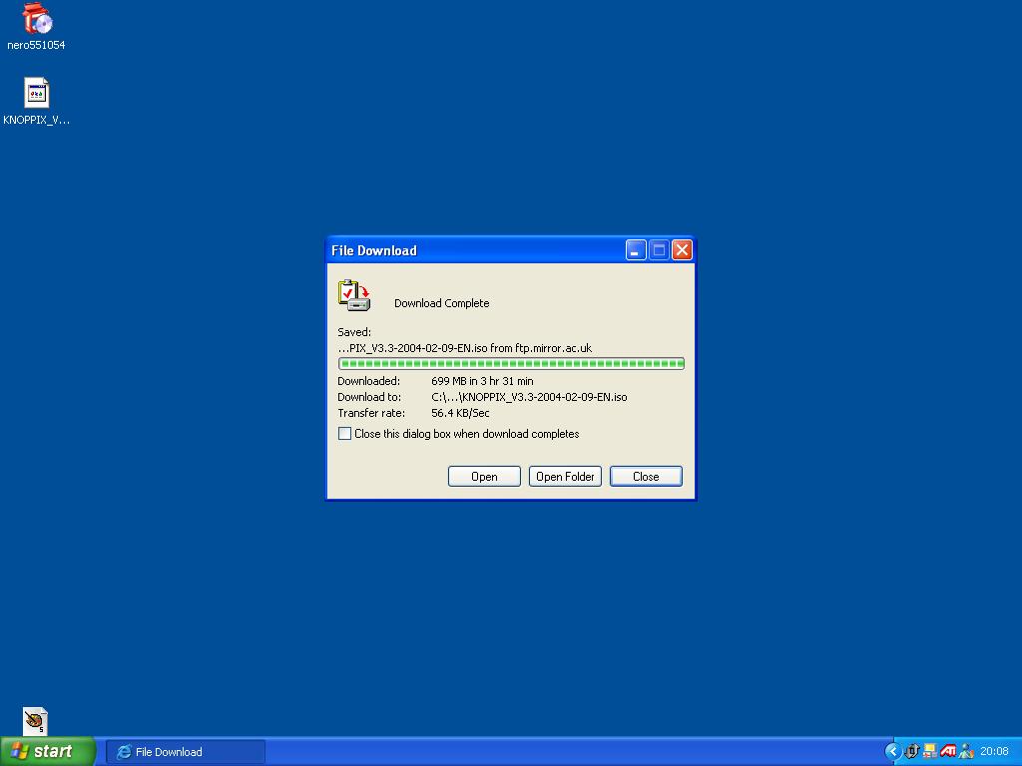The width and height of the screenshot is (1022, 766).
Task: Click the Open Folder button
Action: tap(565, 476)
